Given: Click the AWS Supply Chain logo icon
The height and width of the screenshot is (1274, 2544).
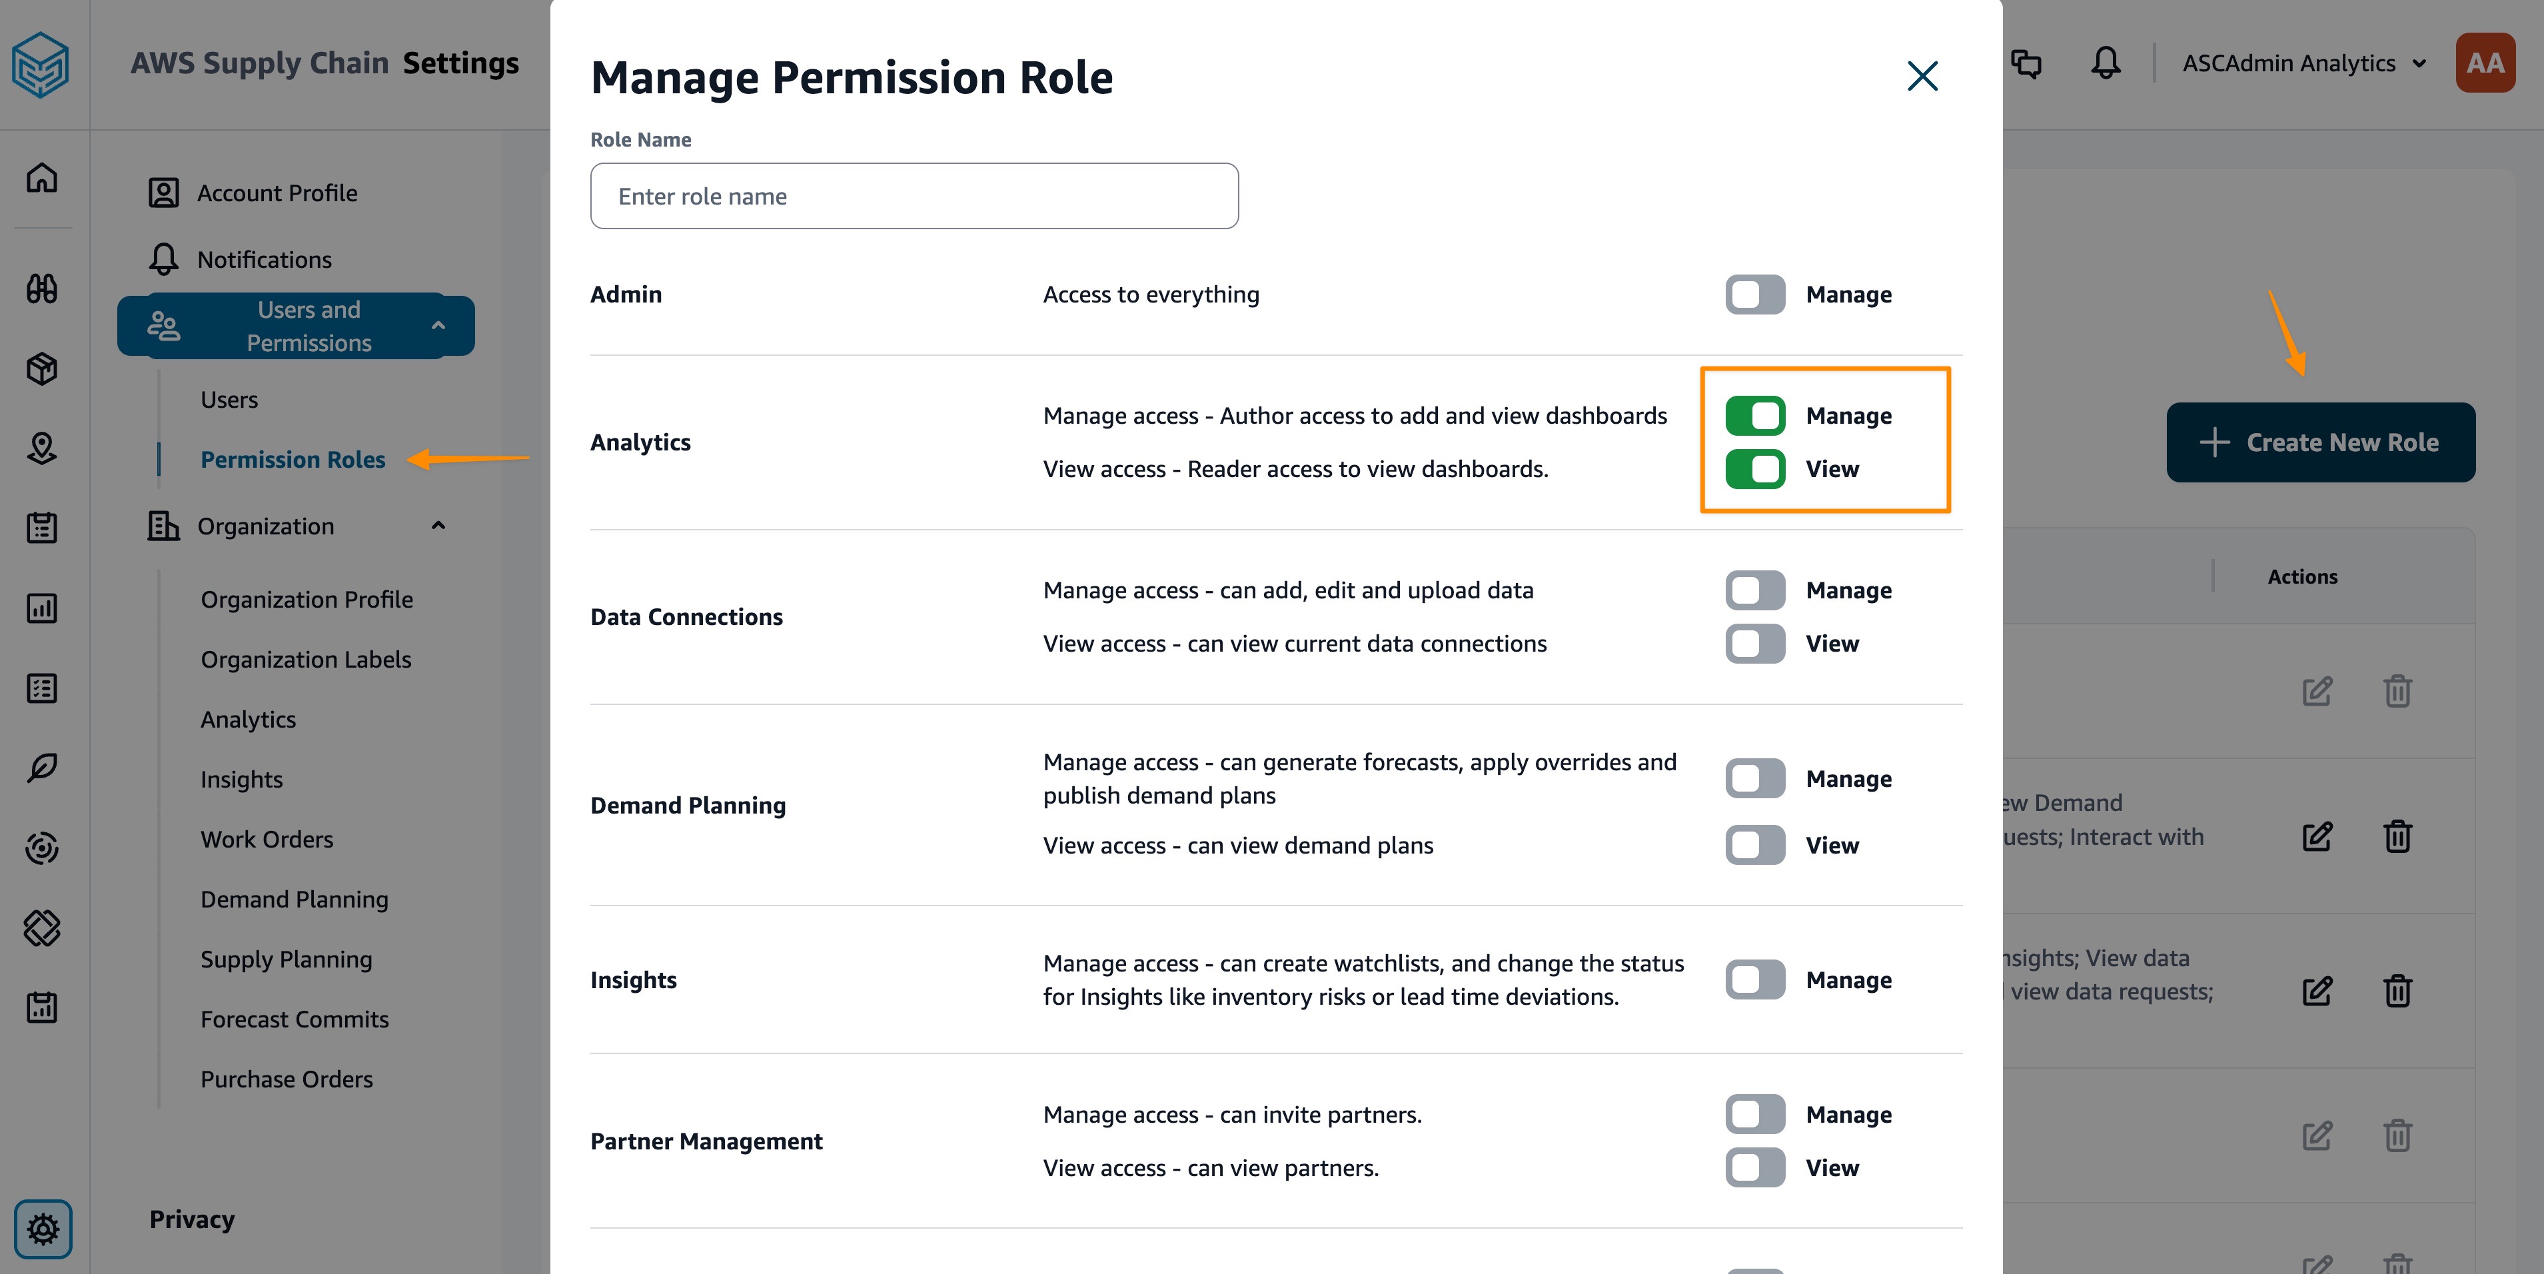Looking at the screenshot, I should 41,64.
